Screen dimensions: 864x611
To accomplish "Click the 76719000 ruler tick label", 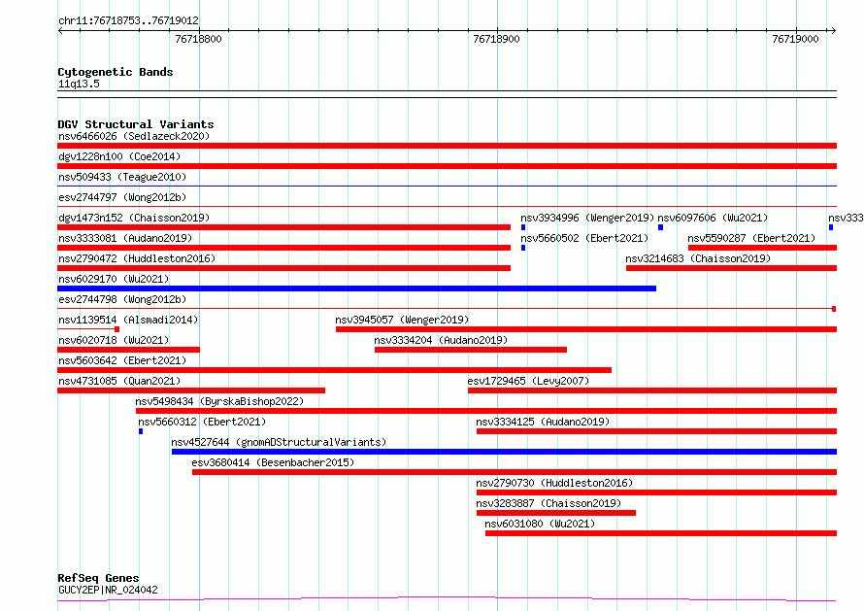I will point(795,39).
